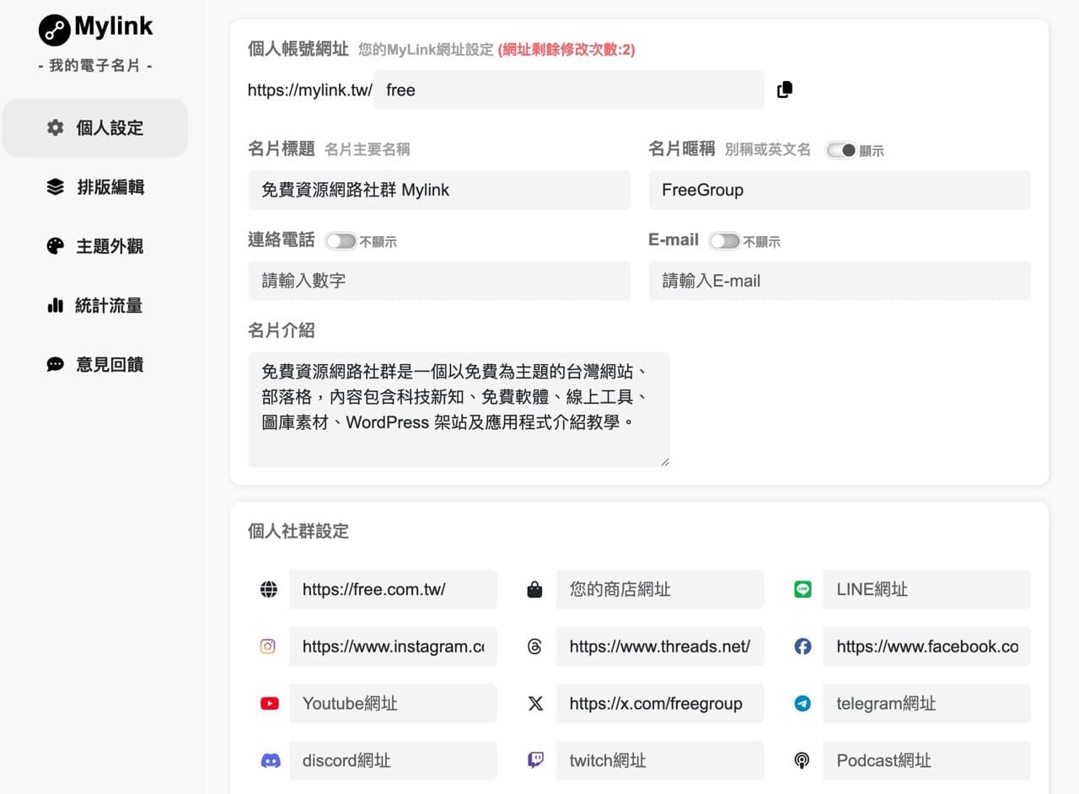Edit the https://free.com.tw/ website field
1079x794 pixels.
pos(393,589)
